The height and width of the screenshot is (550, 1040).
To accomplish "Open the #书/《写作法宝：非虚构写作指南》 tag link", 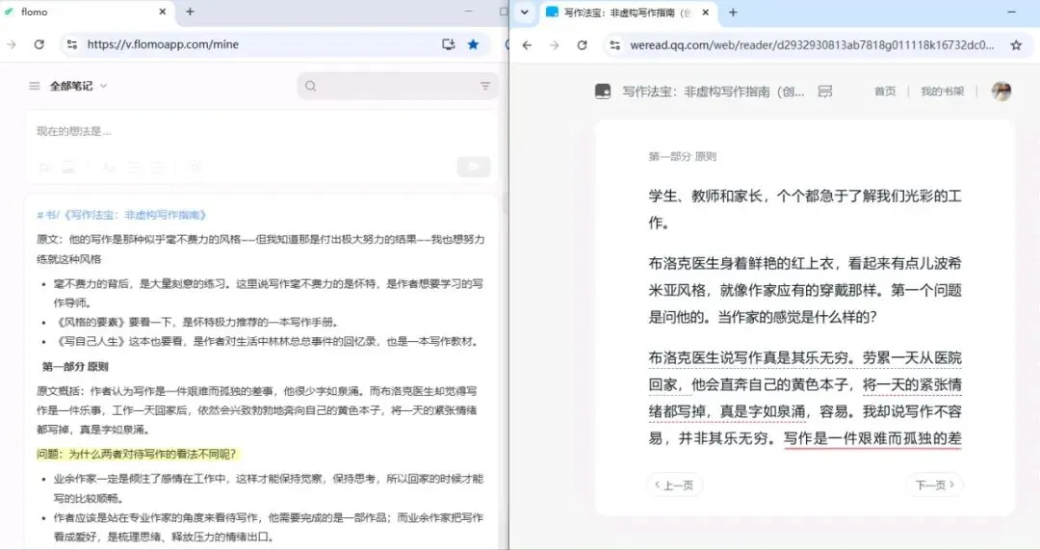I will tap(121, 215).
